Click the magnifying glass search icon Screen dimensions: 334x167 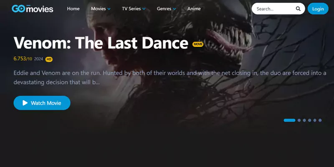tap(298, 9)
